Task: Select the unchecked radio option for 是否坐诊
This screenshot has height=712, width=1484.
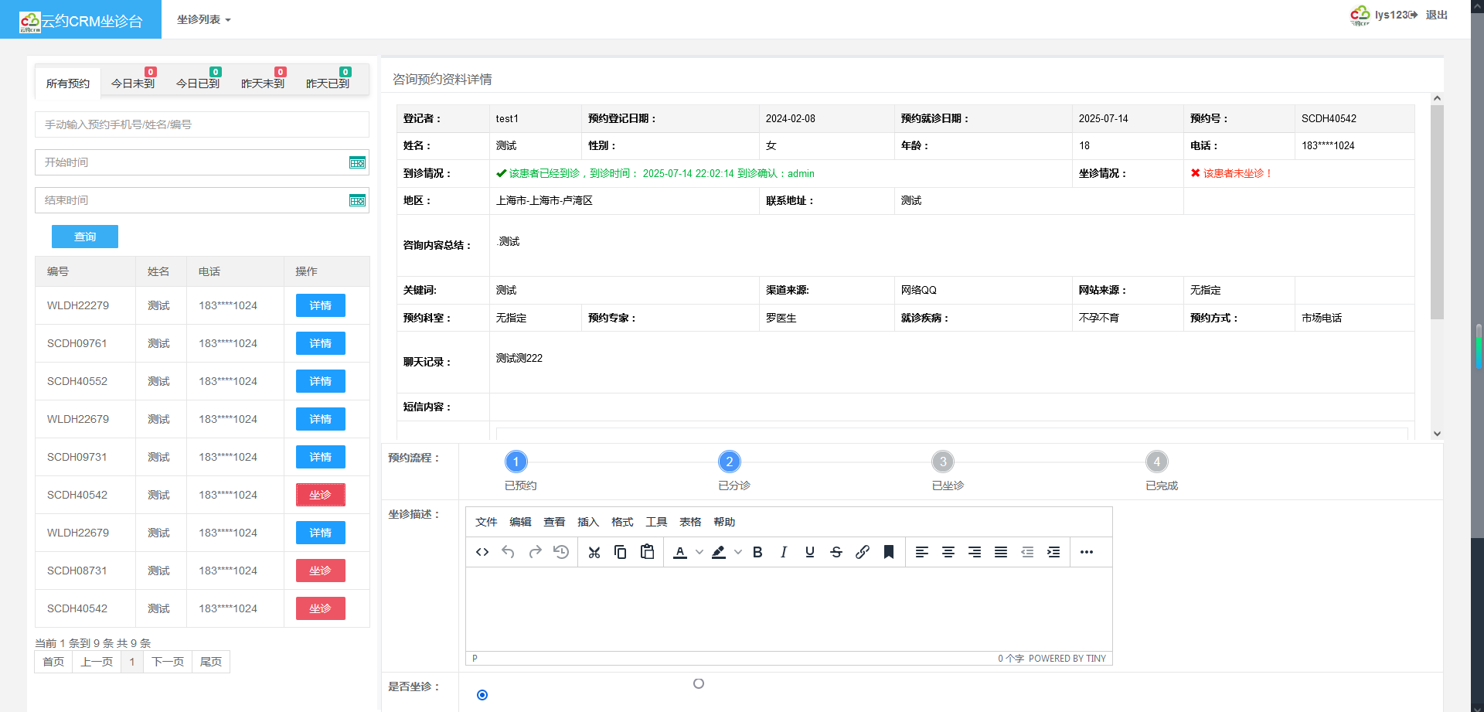Action: [x=699, y=683]
